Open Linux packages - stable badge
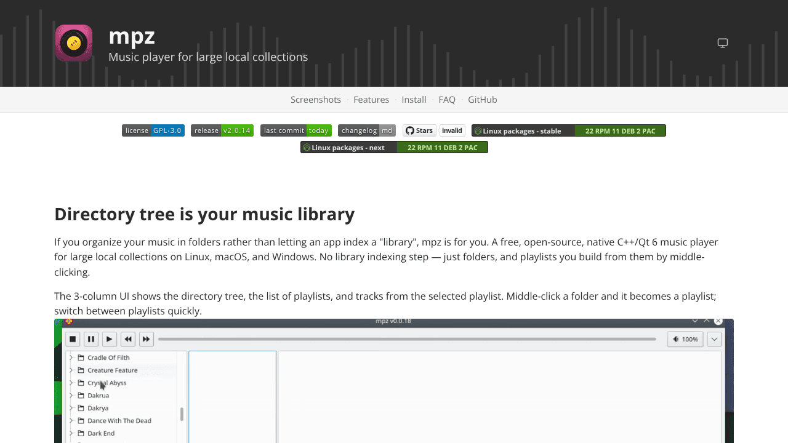Screen dimensions: 788x443 (569, 130)
